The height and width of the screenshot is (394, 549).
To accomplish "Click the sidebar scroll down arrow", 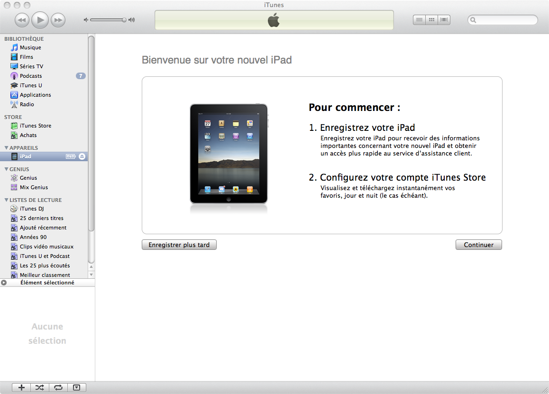I will (91, 275).
